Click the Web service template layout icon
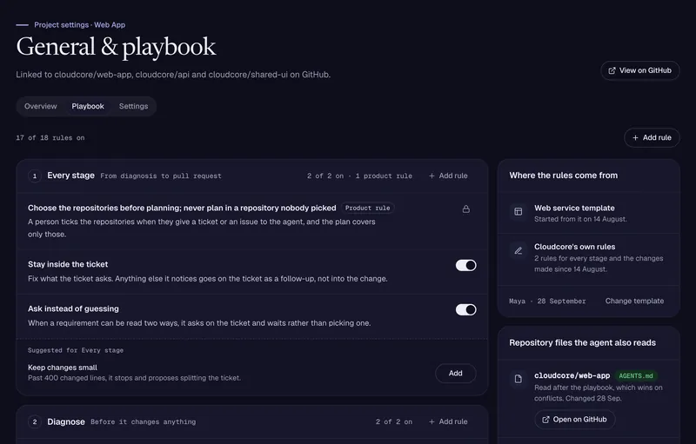 pos(518,211)
